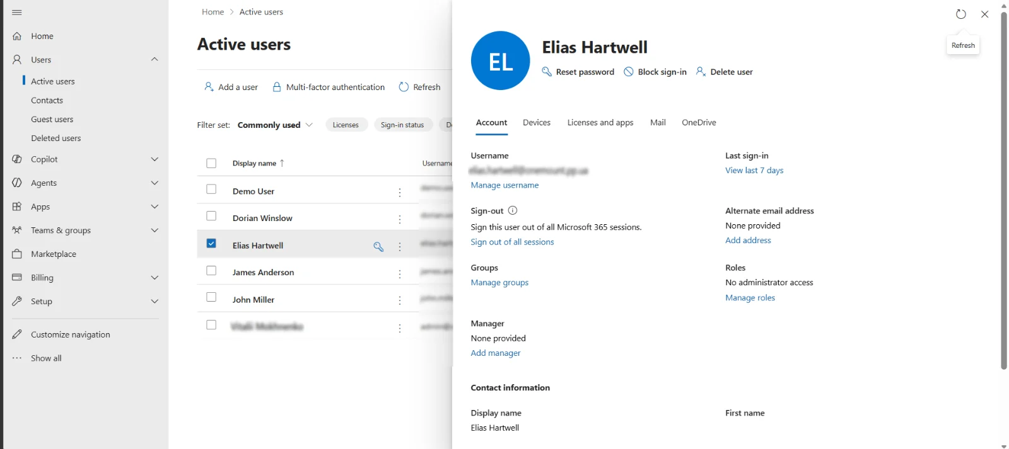Screen dimensions: 1009x449
Task: Click the refresh icon in details panel
Action: click(x=961, y=14)
